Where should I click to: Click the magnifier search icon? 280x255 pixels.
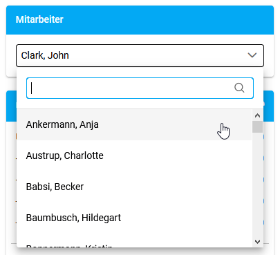pos(239,88)
